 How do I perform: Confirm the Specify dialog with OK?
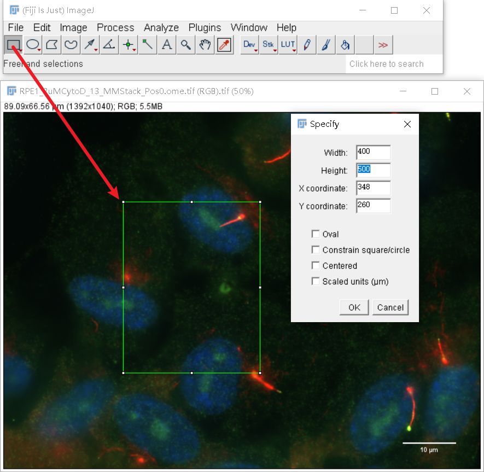(x=354, y=307)
